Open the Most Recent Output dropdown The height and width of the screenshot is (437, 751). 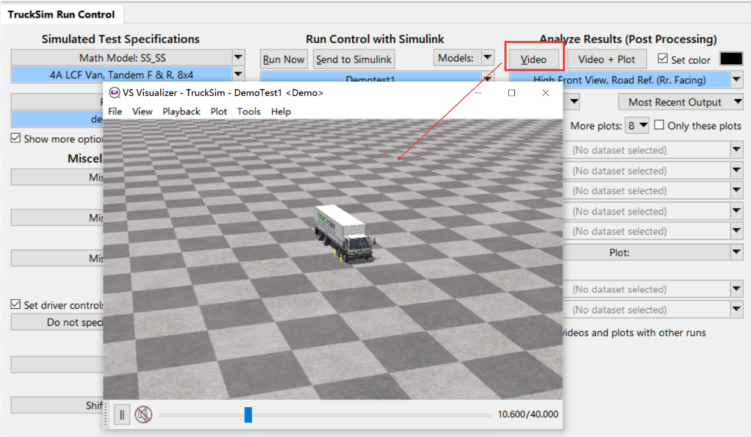click(681, 102)
